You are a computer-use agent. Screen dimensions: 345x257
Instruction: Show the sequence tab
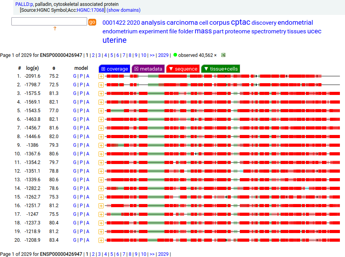coord(183,69)
